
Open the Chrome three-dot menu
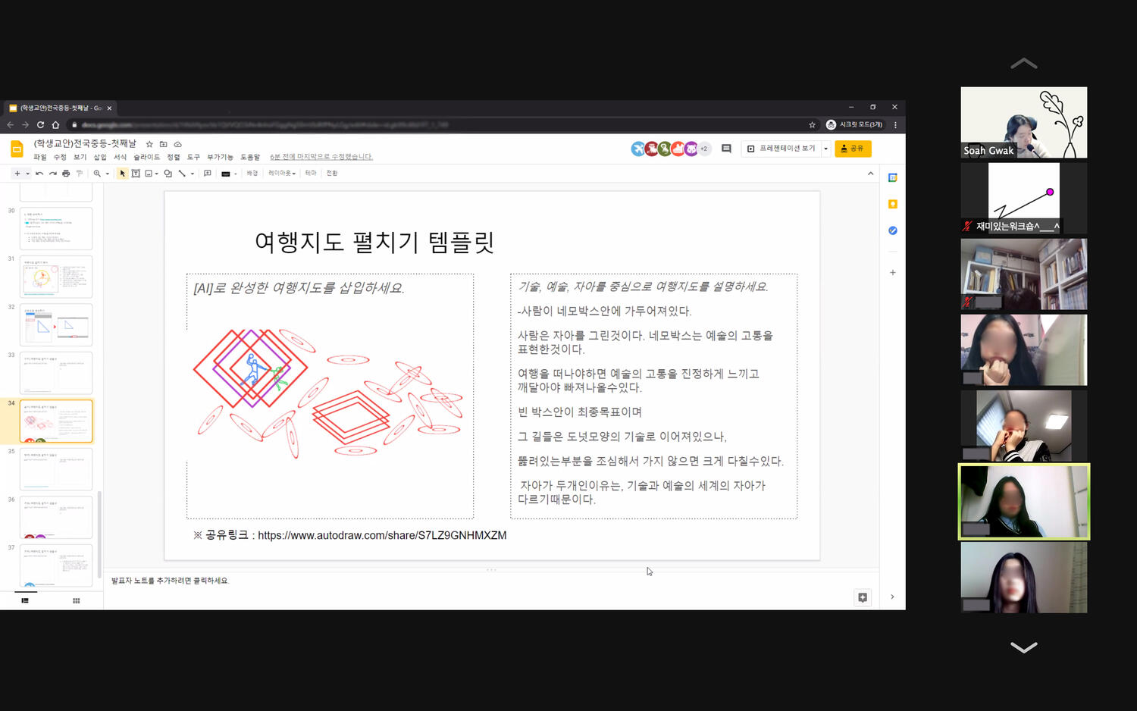coord(895,125)
